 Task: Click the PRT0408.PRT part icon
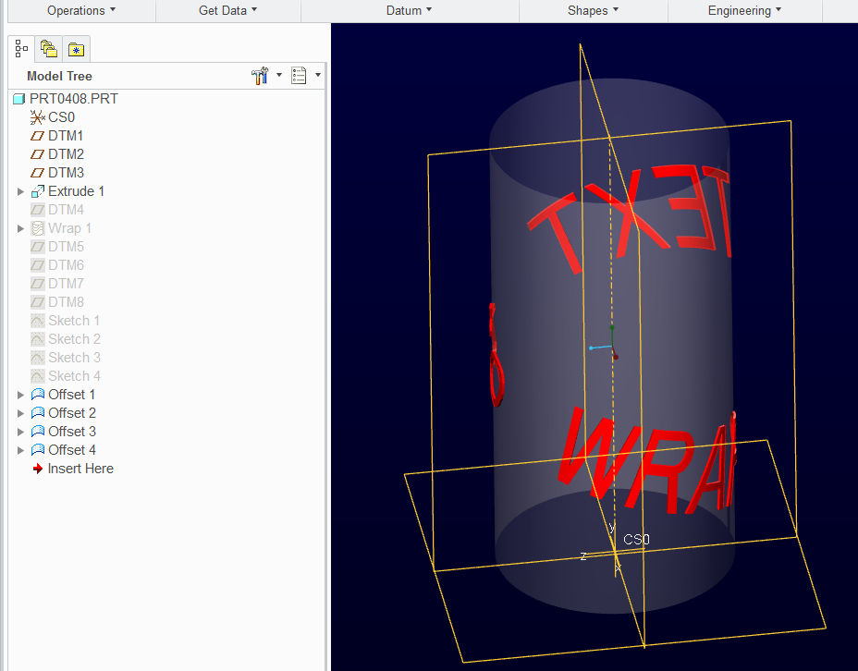(x=19, y=99)
